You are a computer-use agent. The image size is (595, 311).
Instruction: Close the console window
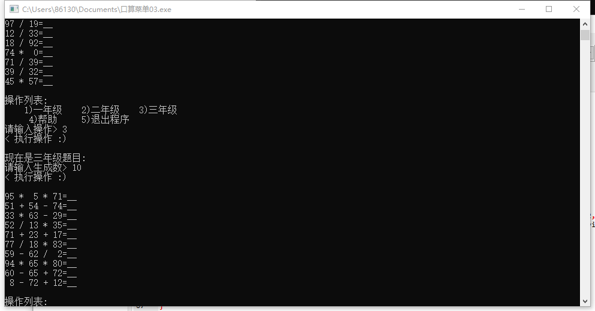[576, 9]
